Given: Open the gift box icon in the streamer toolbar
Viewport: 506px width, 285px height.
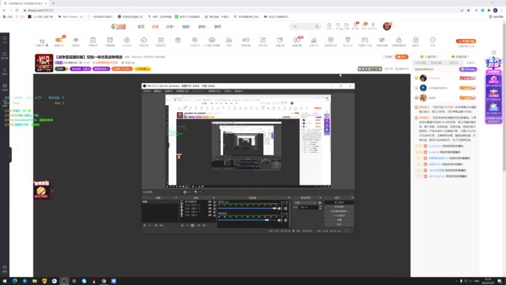Looking at the screenshot, I should [178, 40].
